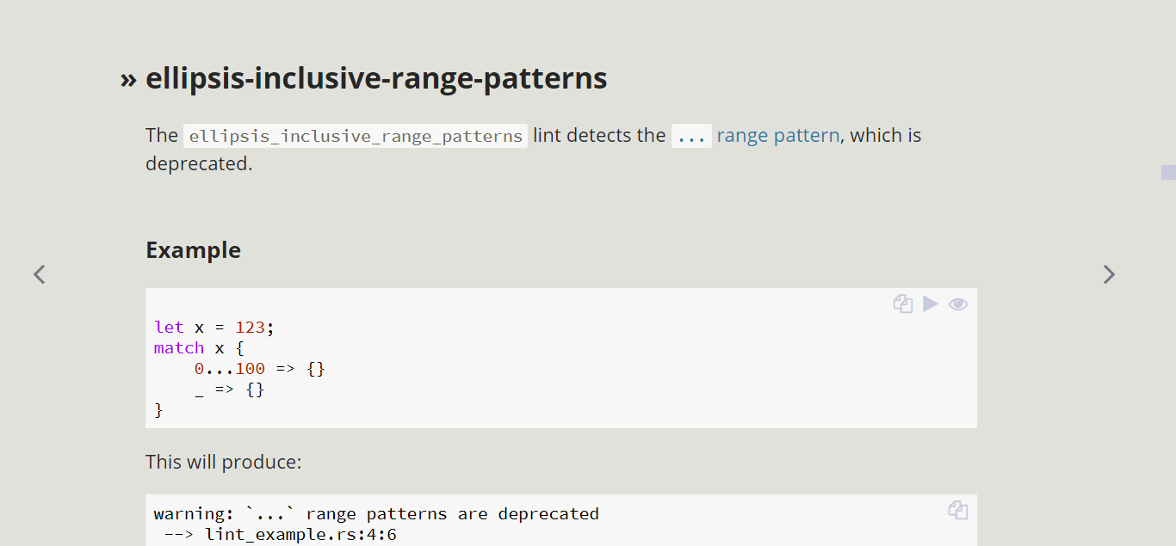The image size is (1176, 546).
Task: Click the "_ => {}" wildcard arm line
Action: [x=229, y=390]
